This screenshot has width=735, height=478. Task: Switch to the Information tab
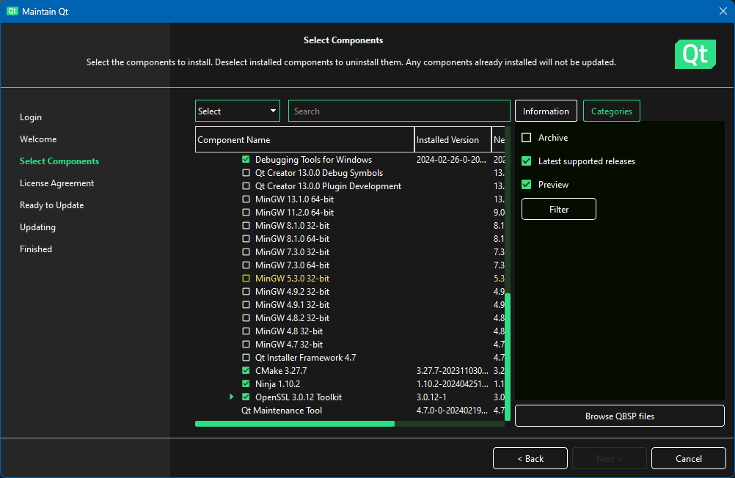(546, 111)
